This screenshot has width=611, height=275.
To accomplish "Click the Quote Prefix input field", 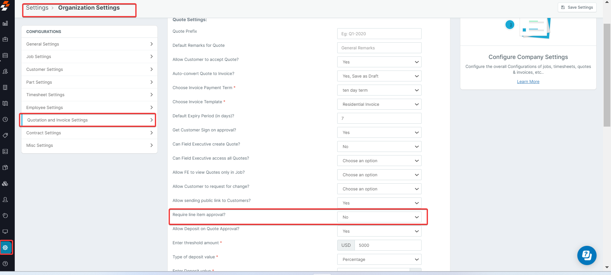I will pyautogui.click(x=379, y=34).
